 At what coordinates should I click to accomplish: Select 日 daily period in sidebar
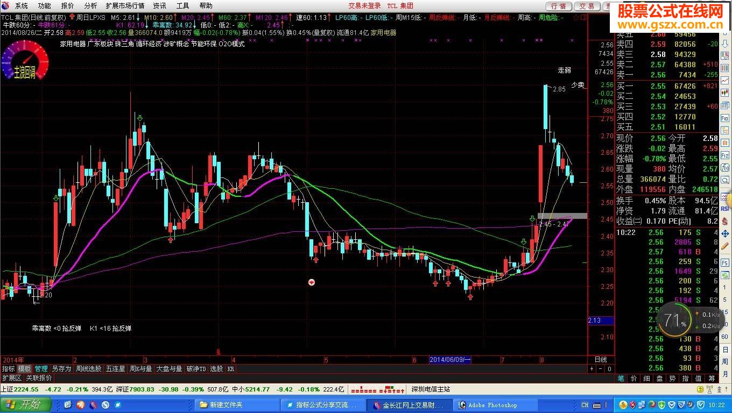[x=725, y=350]
